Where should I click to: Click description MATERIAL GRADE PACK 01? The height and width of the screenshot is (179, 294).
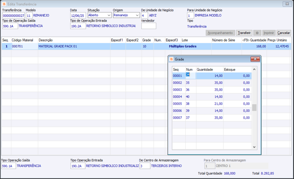[58, 46]
